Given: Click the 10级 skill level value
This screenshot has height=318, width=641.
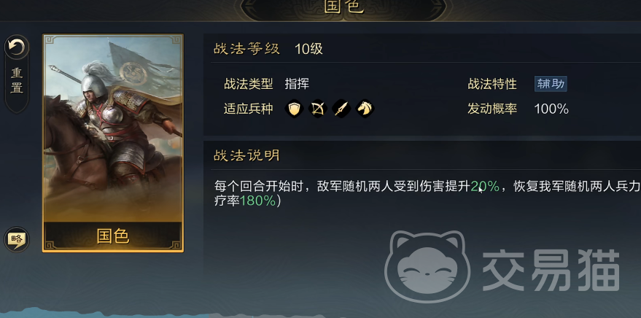Looking at the screenshot, I should (x=308, y=49).
